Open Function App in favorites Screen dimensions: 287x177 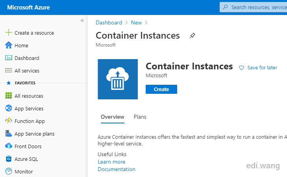pyautogui.click(x=30, y=121)
